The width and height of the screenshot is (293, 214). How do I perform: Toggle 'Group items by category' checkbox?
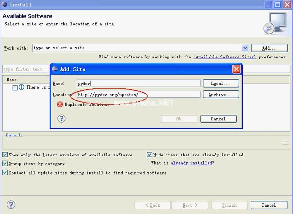tap(5, 164)
